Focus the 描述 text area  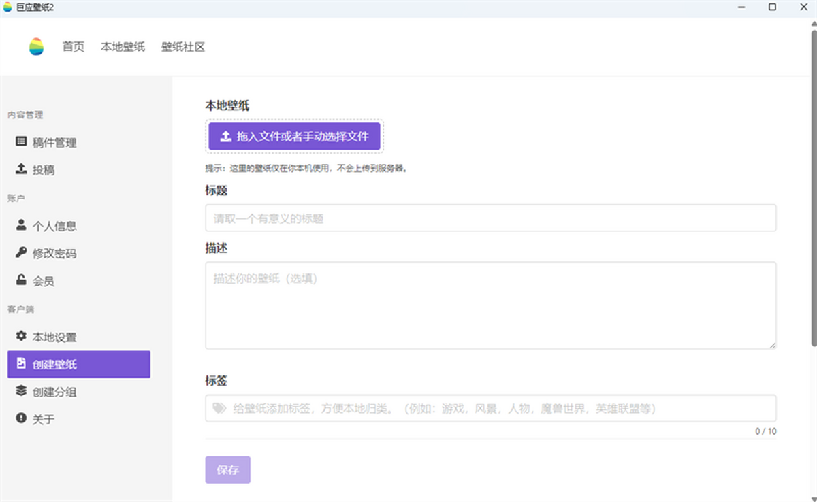point(491,305)
